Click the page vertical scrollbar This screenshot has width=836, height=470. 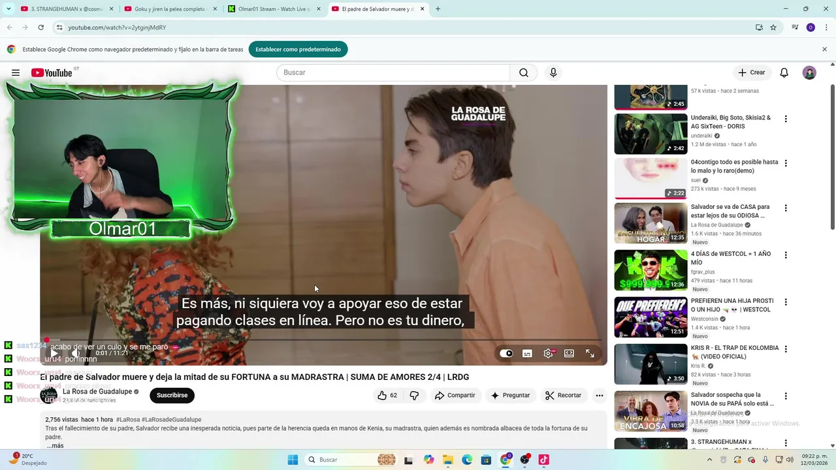coord(832,157)
